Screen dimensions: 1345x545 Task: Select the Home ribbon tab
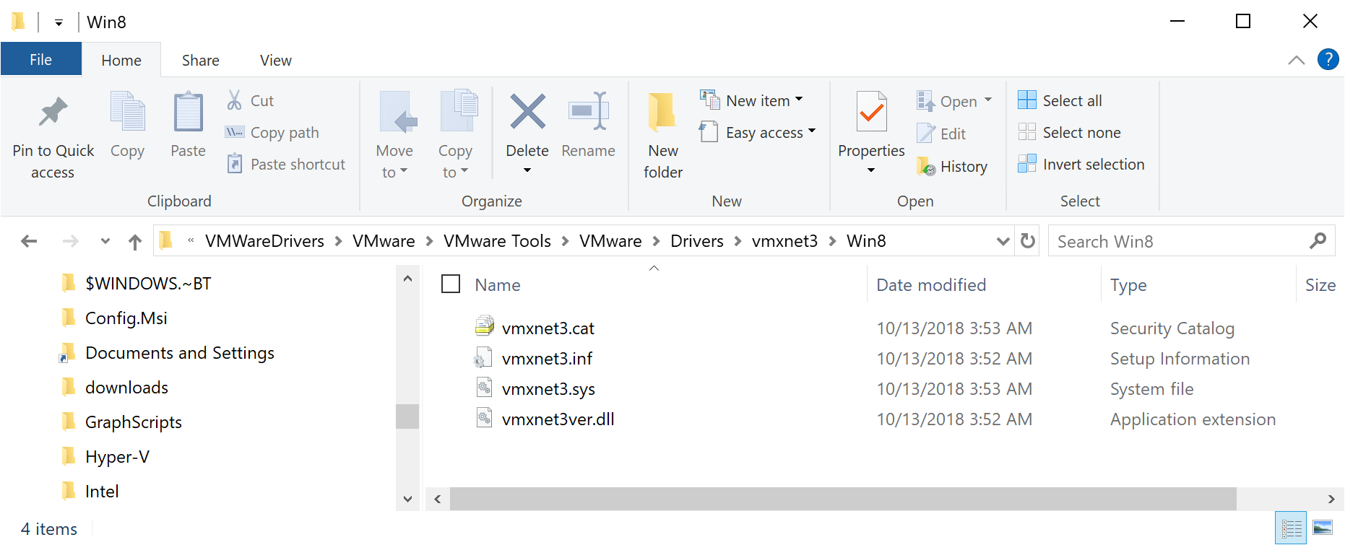click(121, 60)
